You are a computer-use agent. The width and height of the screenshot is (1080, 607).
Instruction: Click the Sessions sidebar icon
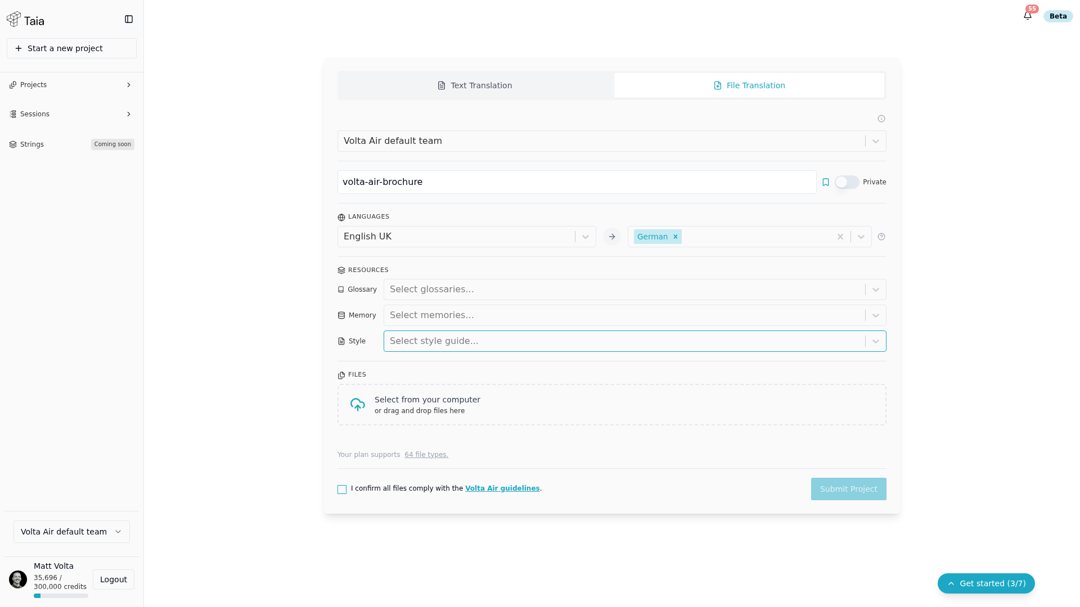[x=13, y=114]
